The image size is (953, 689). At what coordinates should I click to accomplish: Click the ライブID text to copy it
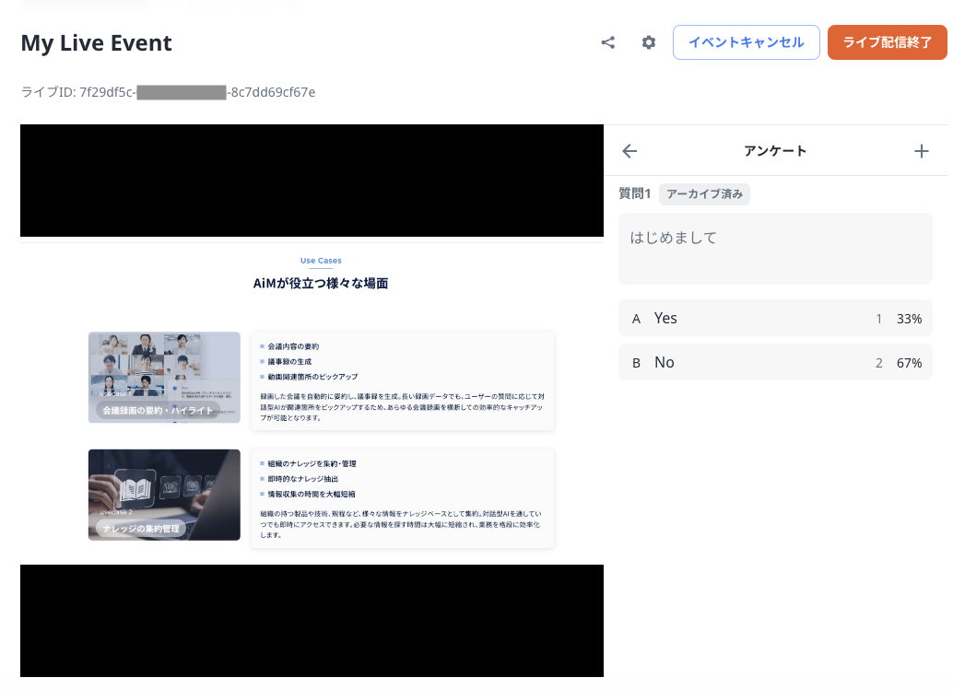tap(168, 92)
